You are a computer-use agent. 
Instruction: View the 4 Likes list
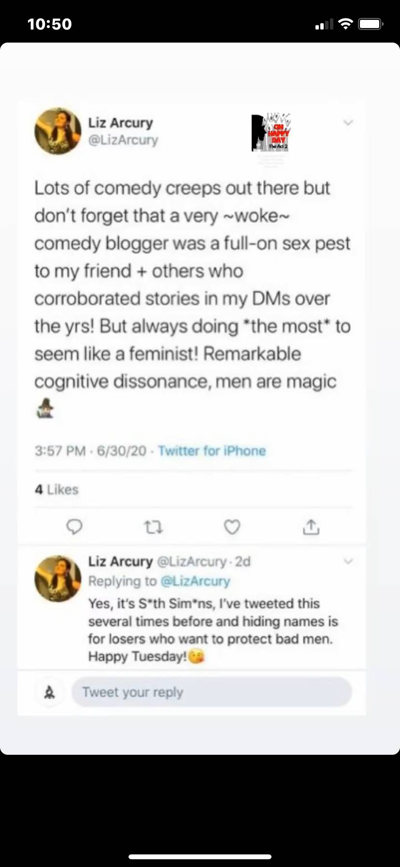pyautogui.click(x=57, y=490)
